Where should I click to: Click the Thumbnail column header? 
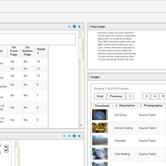click(102, 106)
